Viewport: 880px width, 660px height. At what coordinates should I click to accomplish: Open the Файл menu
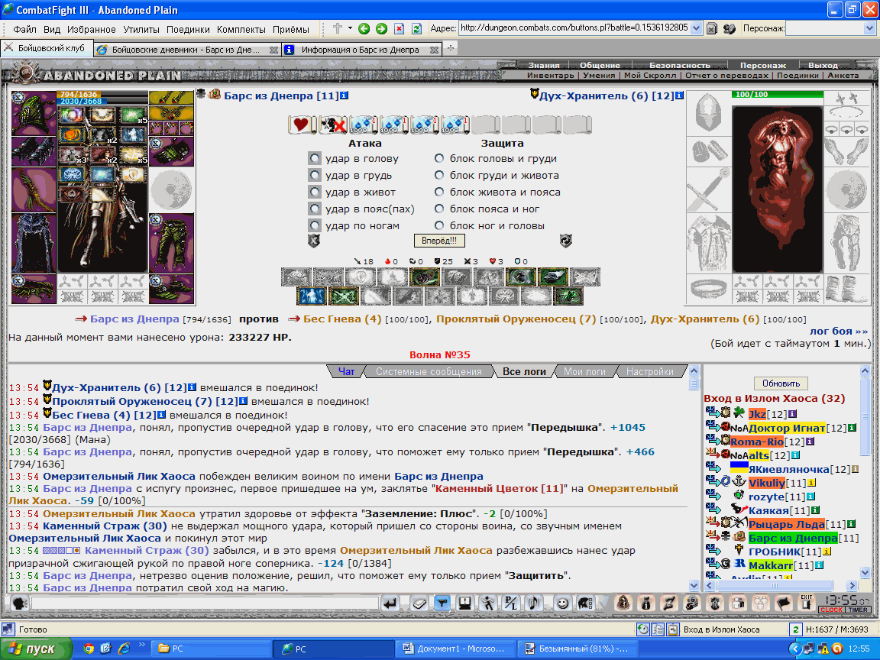(x=24, y=29)
